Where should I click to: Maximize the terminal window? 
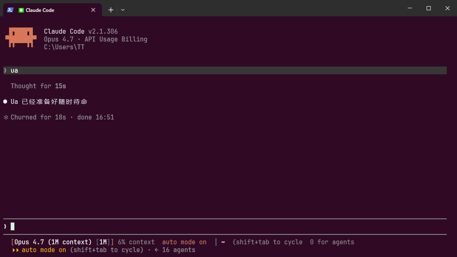pos(428,8)
